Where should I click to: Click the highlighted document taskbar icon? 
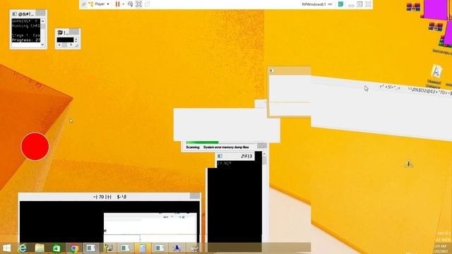pyautogui.click(x=143, y=248)
